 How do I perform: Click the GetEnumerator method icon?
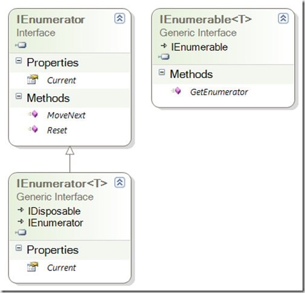176,91
